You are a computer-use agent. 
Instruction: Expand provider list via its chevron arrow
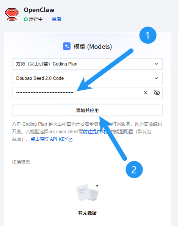pos(156,64)
